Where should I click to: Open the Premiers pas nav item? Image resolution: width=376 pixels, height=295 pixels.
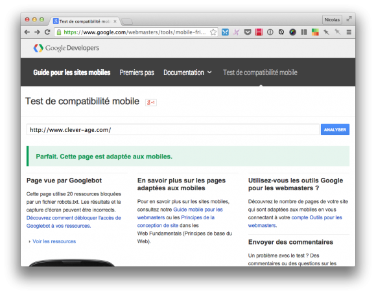pos(137,72)
